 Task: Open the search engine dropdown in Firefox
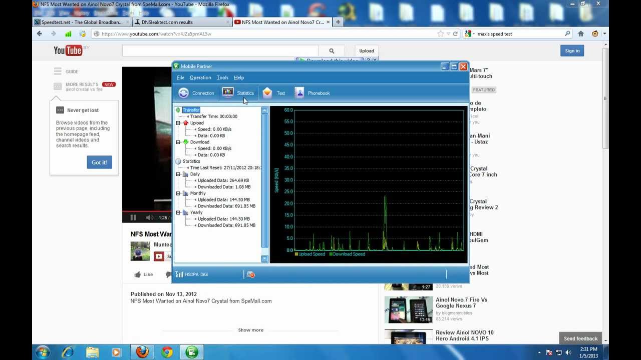click(x=469, y=33)
